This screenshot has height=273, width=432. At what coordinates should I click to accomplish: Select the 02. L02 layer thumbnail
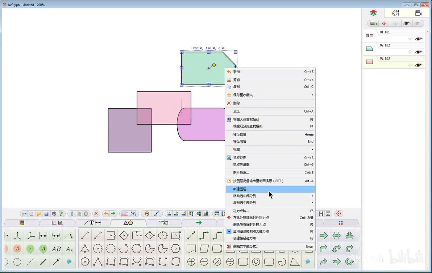pyautogui.click(x=369, y=49)
